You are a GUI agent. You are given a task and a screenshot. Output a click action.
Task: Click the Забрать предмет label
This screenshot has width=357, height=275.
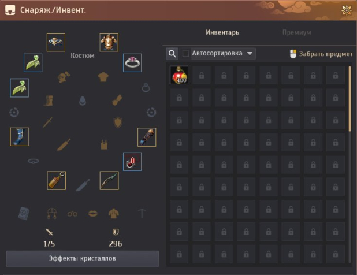coord(326,54)
